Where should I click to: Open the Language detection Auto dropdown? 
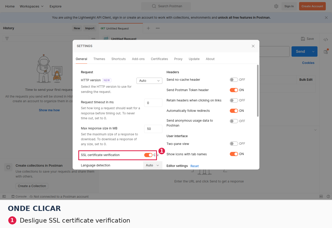click(153, 165)
